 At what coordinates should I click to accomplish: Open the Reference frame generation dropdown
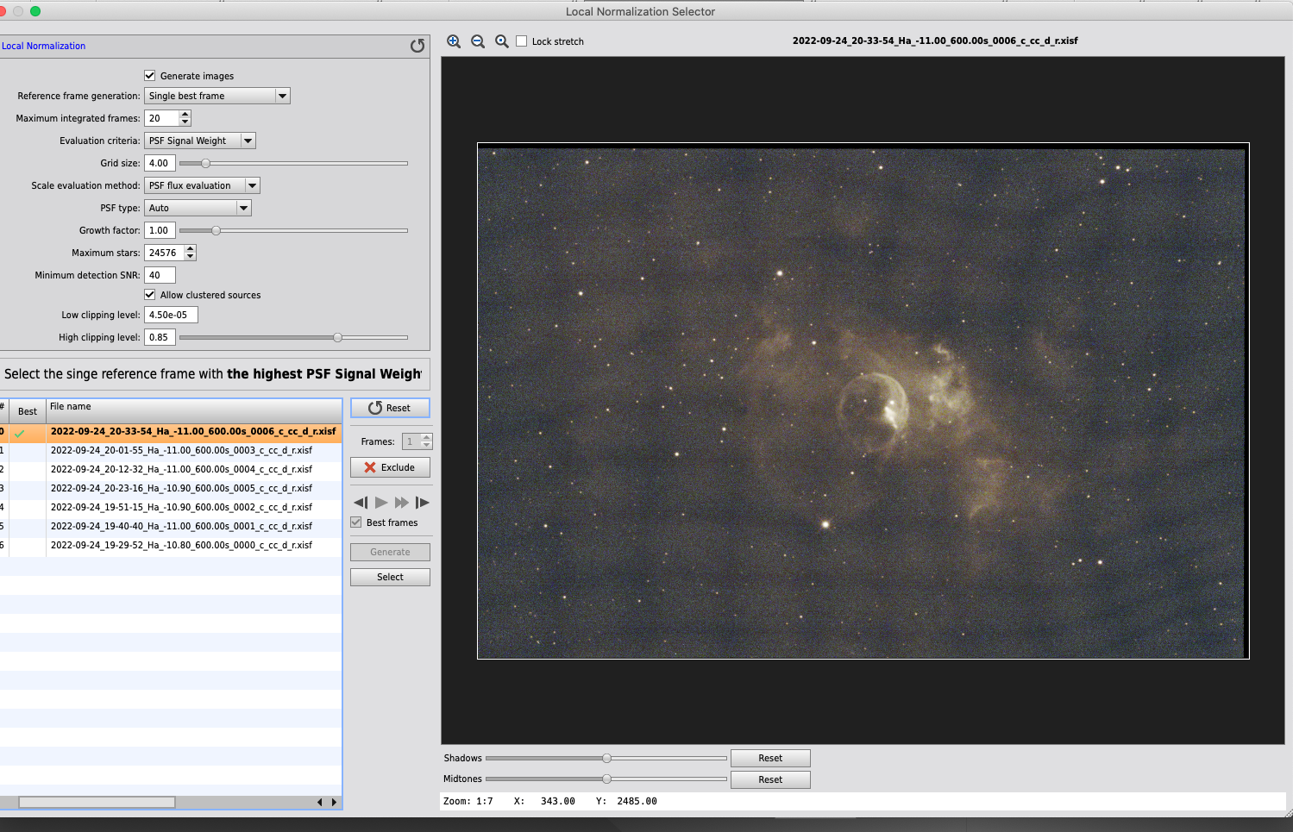[x=217, y=96]
